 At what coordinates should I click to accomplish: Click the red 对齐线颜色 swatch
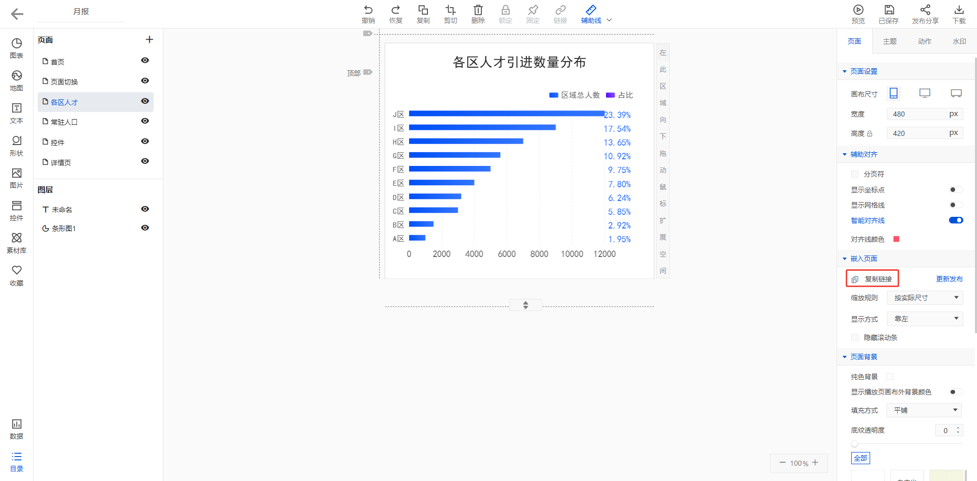pyautogui.click(x=896, y=239)
